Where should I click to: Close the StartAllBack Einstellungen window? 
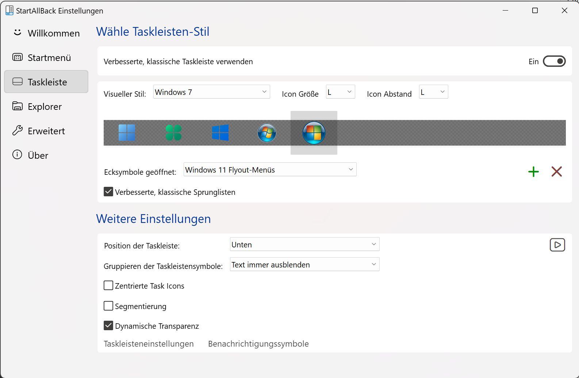(x=564, y=11)
